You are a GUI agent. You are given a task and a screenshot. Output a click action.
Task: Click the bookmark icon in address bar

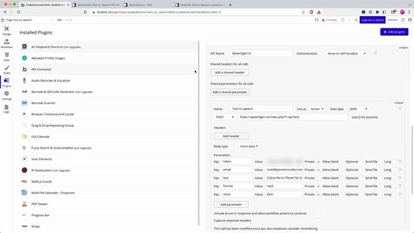(x=85, y=12)
